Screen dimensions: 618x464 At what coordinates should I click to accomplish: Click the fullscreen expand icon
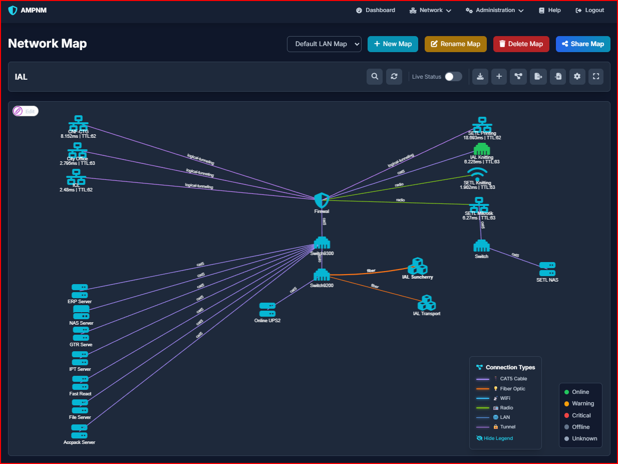pos(596,77)
